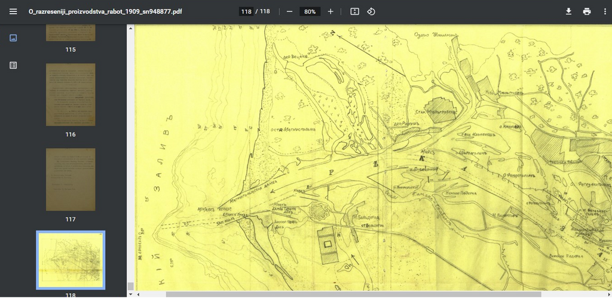The height and width of the screenshot is (298, 612).
Task: Edit the current page number field
Action: point(246,11)
